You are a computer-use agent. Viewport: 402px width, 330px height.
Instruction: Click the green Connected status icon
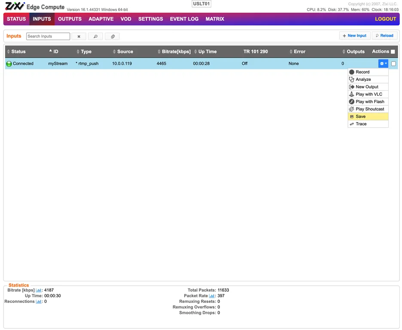pyautogui.click(x=9, y=64)
